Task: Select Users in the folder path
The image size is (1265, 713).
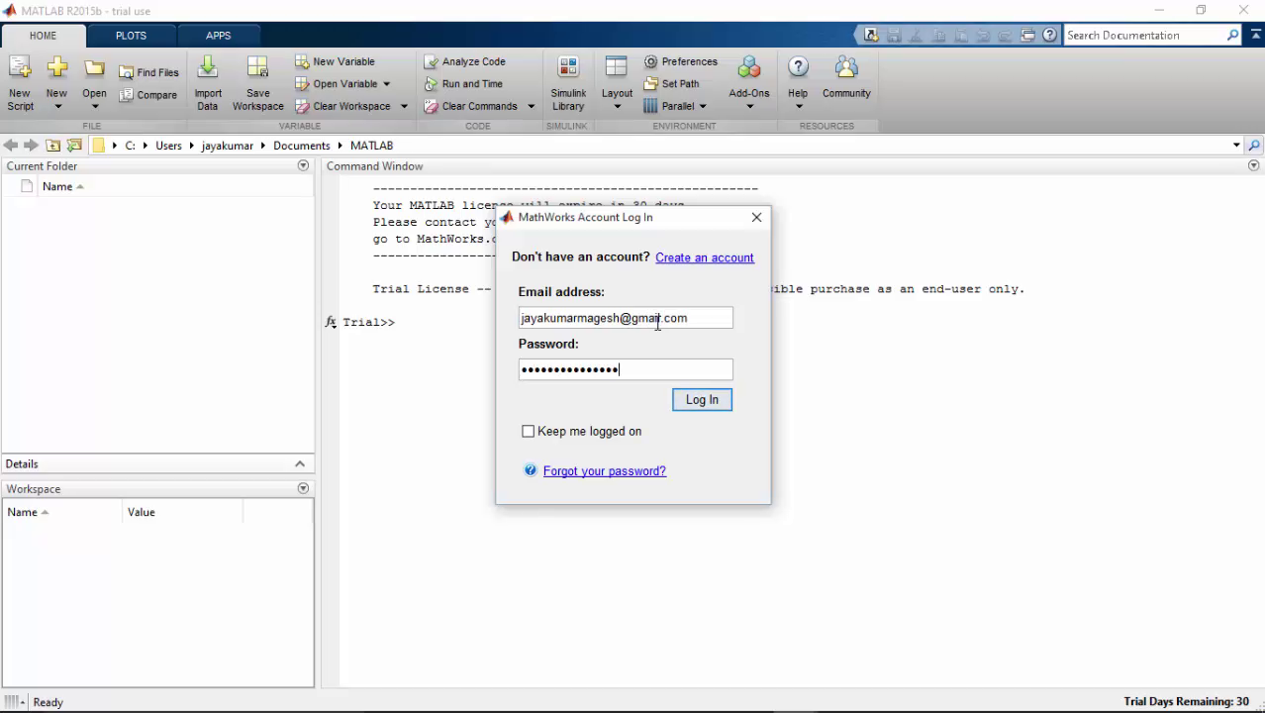Action: (x=168, y=146)
